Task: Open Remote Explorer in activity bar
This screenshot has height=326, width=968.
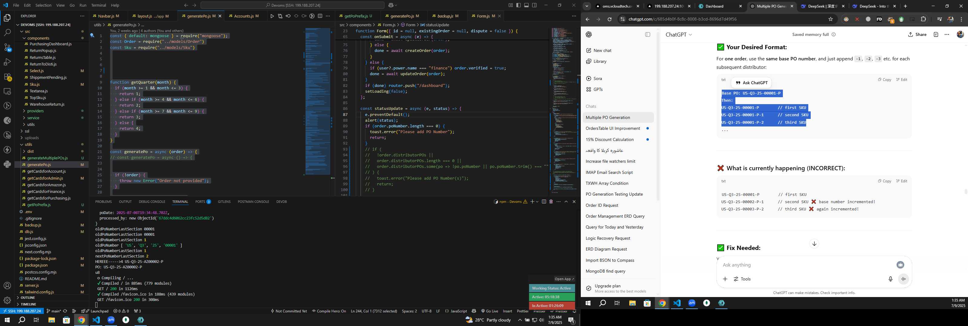Action: click(x=7, y=91)
